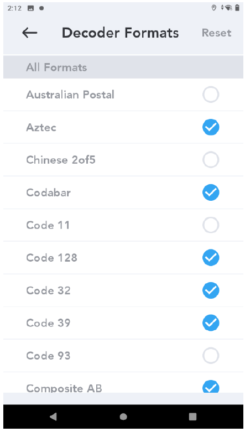Screen dimensions: 245x432
Task: Tap the image notification icon in status bar
Action: click(30, 8)
